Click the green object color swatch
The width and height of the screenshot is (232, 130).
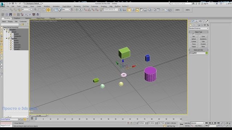(207, 53)
